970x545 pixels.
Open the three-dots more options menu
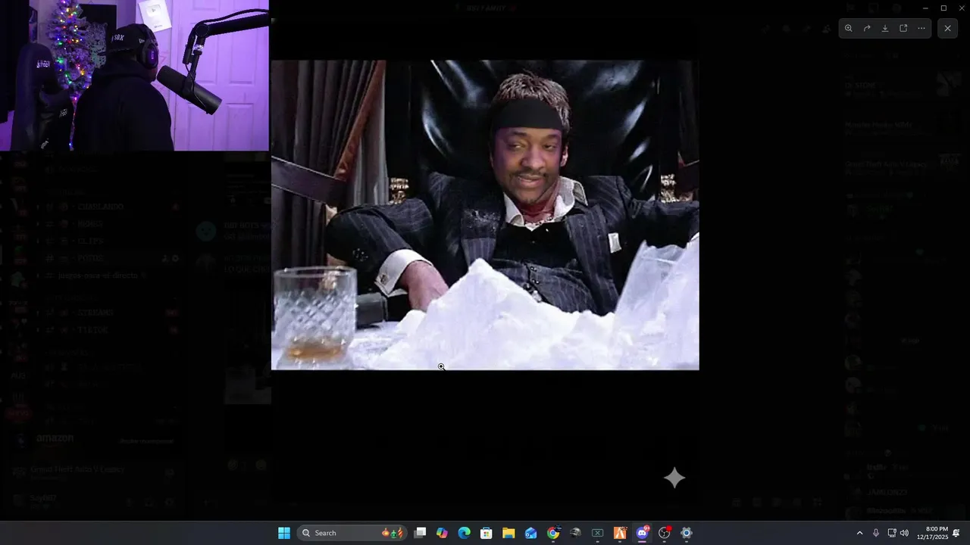coord(921,28)
